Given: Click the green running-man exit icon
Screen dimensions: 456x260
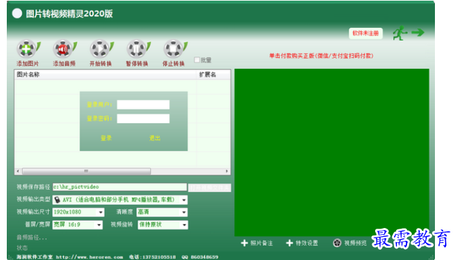Looking at the screenshot, I should [x=400, y=33].
